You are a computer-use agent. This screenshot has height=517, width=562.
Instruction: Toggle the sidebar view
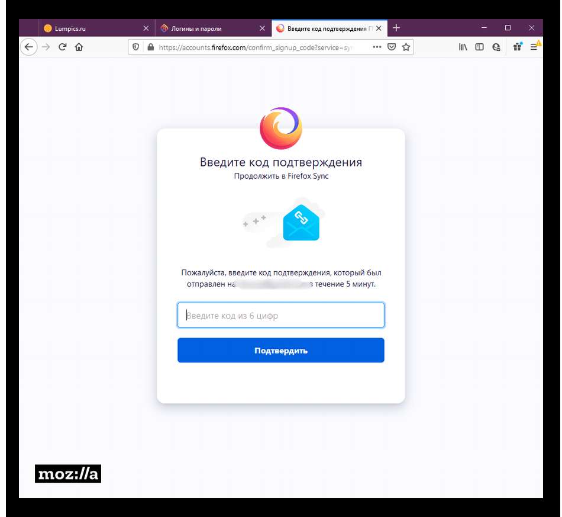[x=479, y=47]
